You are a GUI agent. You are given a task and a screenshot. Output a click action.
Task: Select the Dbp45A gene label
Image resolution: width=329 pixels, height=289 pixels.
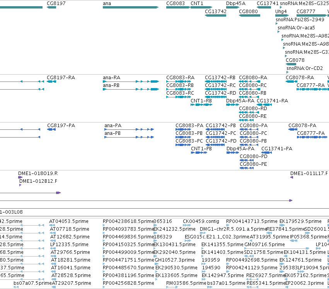235,3
